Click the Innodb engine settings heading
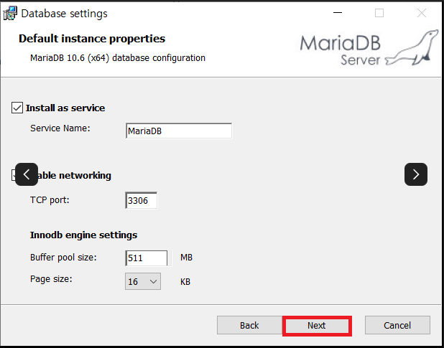The width and height of the screenshot is (444, 348). (83, 235)
